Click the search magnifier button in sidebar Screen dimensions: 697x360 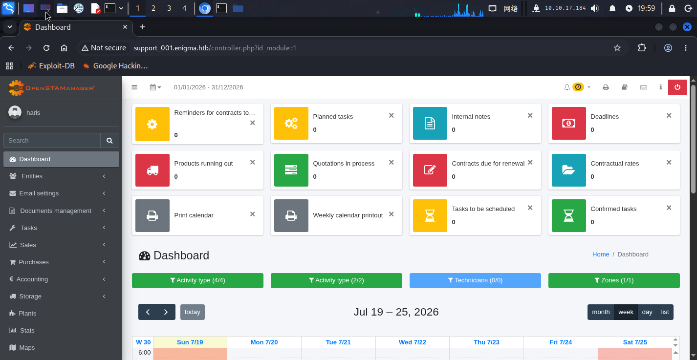(x=109, y=140)
